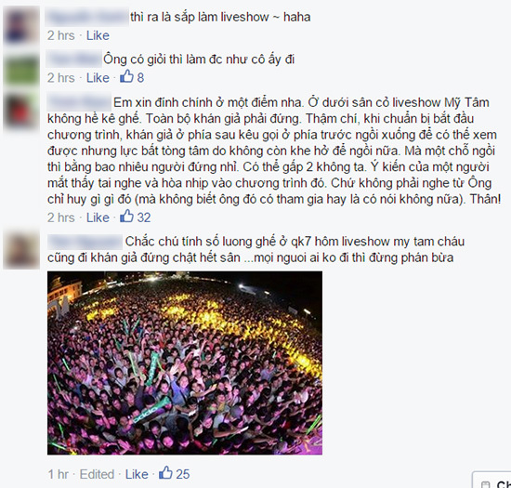Click the blurred name of third commenter

point(79,102)
